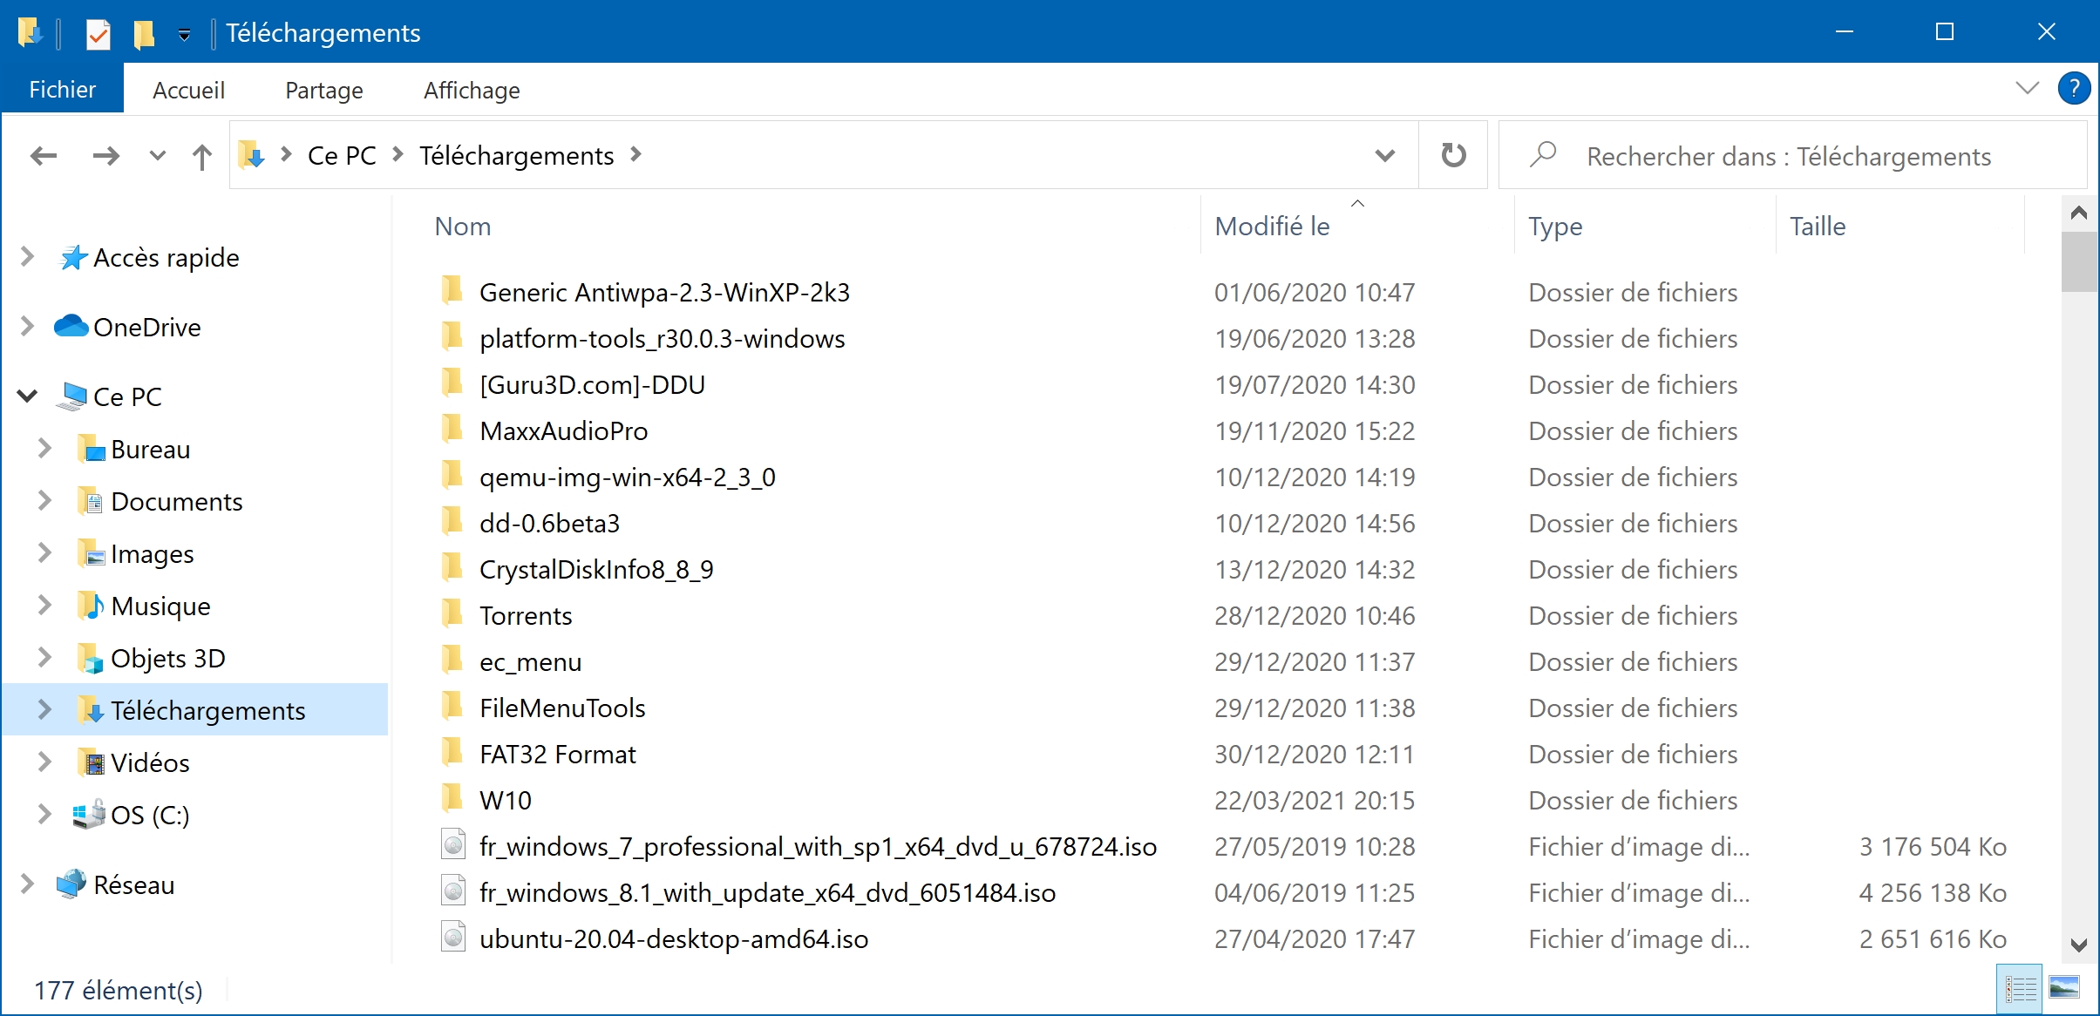Viewport: 2100px width, 1016px height.
Task: Select the Bureau folder icon in sidebar
Action: coord(92,449)
